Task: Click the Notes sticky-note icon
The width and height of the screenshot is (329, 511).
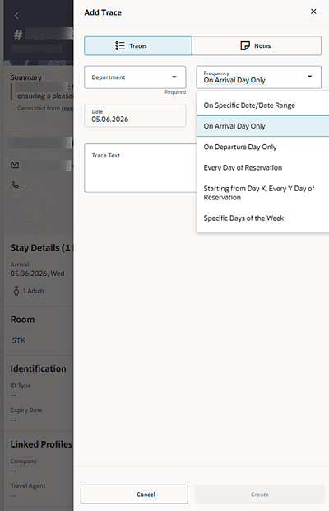Action: 245,45
